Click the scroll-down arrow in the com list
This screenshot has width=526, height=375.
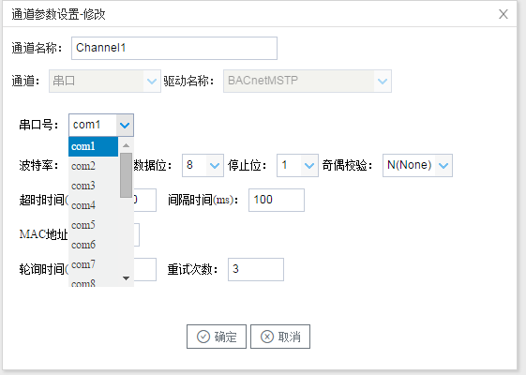click(127, 278)
